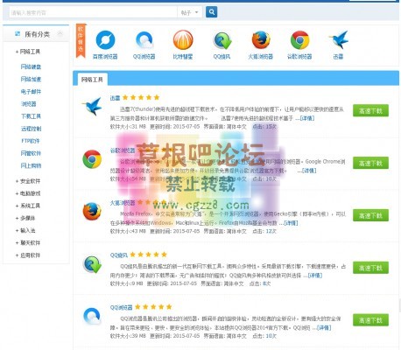Click the grid icon beside 所有分类
Viewport: 401px width, 350px height.
pyautogui.click(x=18, y=34)
